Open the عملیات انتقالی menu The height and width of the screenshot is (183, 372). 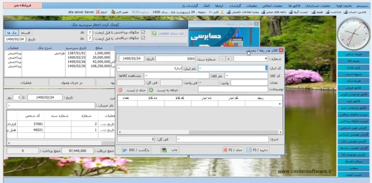click(x=272, y=6)
